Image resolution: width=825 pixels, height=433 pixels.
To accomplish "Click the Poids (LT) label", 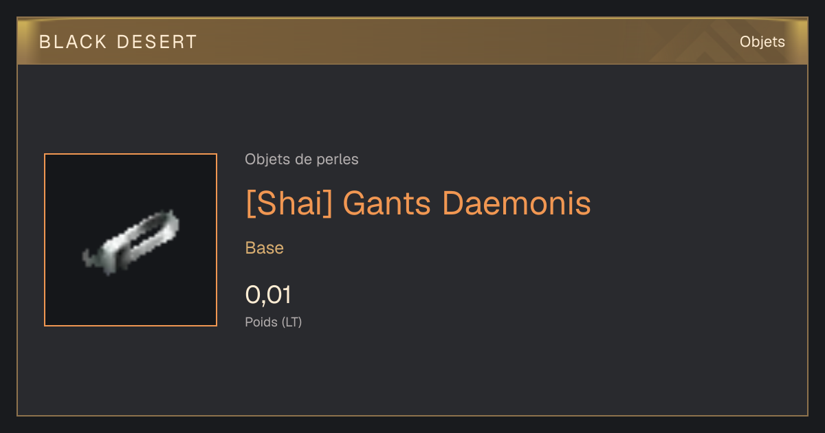I will pyautogui.click(x=273, y=322).
